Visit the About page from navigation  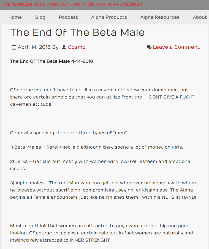tap(200, 17)
